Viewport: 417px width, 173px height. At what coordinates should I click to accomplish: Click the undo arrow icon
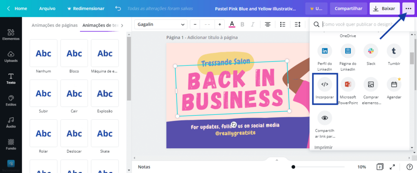tap(118, 9)
